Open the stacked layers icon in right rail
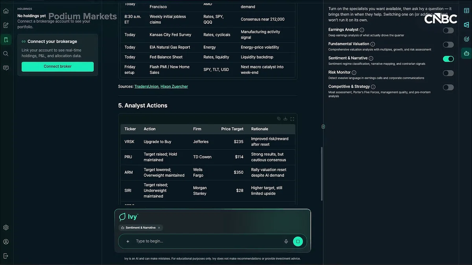 (x=466, y=25)
